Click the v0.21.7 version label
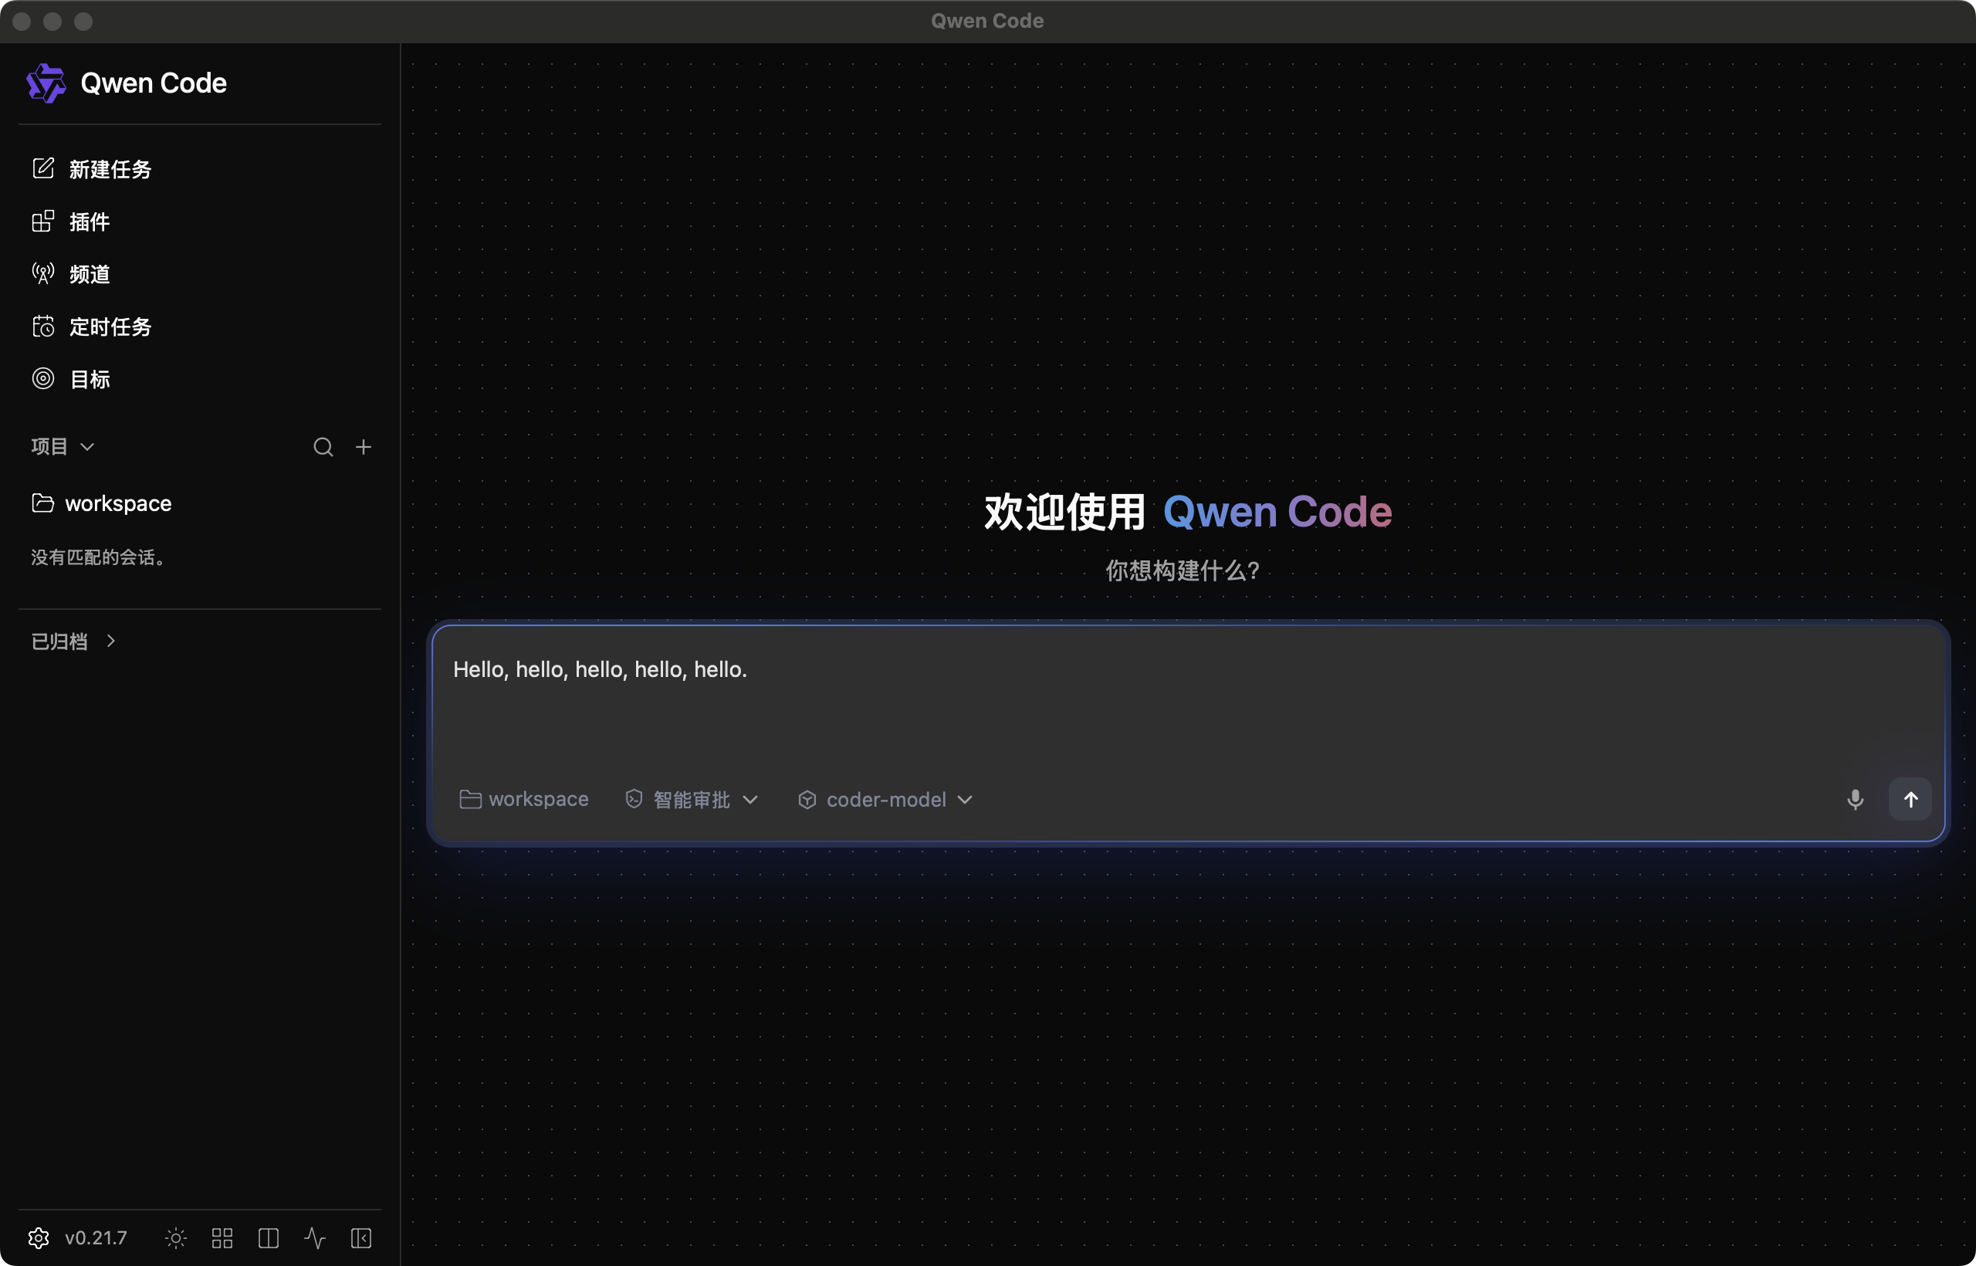This screenshot has height=1266, width=1976. [x=96, y=1238]
